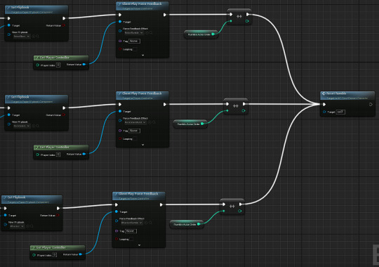The height and width of the screenshot is (267, 379).
Task: Click Tag input field on bottom Client Play Force Feedback
Action: click(131, 231)
